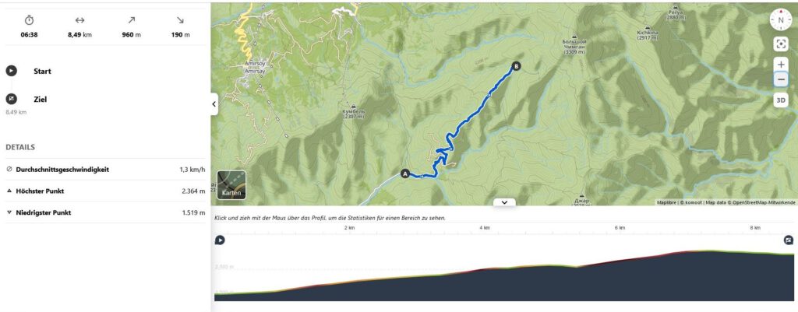The height and width of the screenshot is (312, 798).
Task: Select the Start waypoint icon
Action: click(11, 71)
